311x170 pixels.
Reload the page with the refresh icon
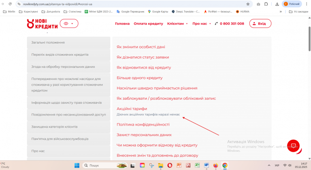point(10,4)
